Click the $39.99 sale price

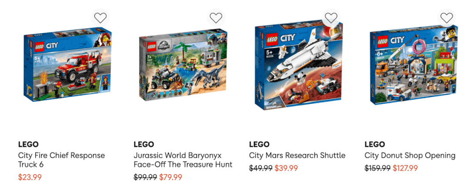click(x=286, y=168)
